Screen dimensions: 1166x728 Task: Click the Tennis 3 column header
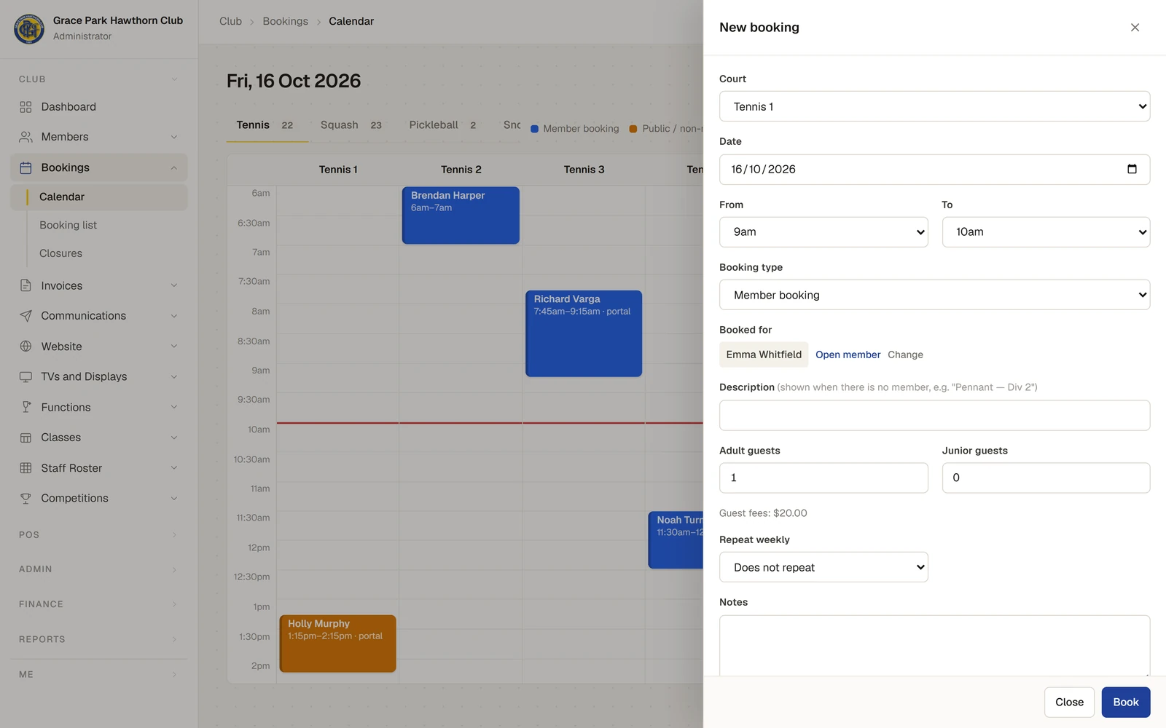(584, 170)
